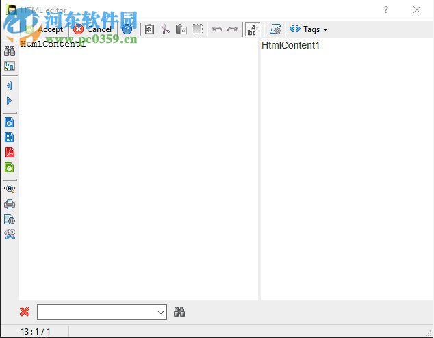Viewport: 434px width, 338px height.
Task: Cut selected text with the scissors icon
Action: (166, 29)
